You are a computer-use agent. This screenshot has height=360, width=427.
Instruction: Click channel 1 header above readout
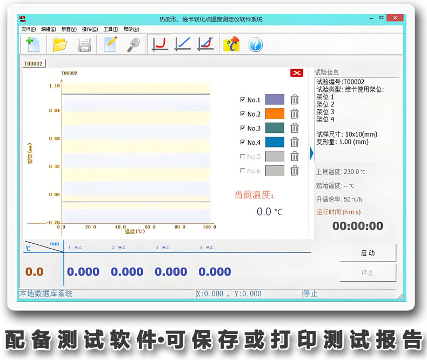click(75, 248)
